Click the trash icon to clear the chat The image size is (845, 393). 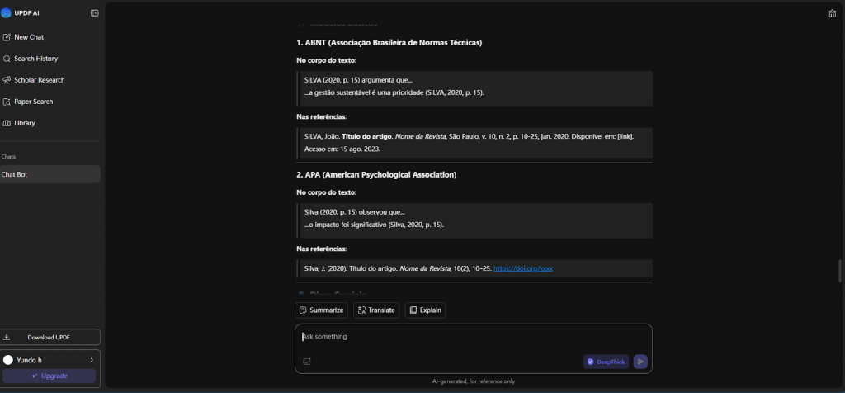click(832, 13)
